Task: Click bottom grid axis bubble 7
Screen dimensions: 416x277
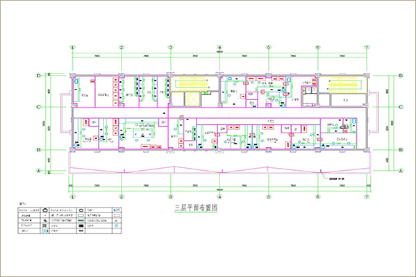Action: [x=367, y=197]
